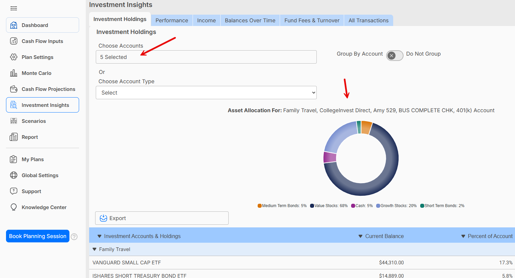This screenshot has height=278, width=515.
Task: Collapse the Family Travel account group
Action: click(x=94, y=249)
